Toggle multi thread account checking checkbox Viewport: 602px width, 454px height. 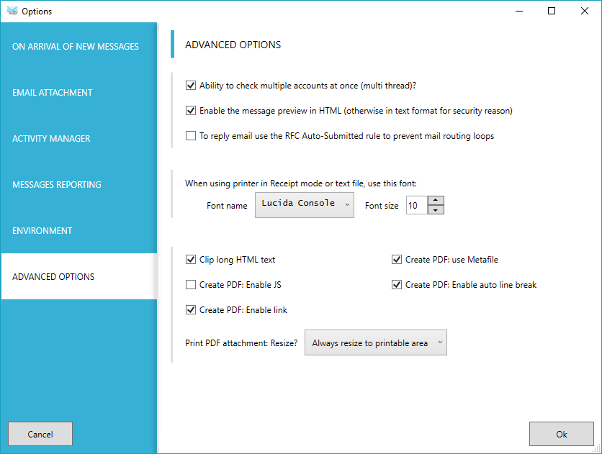coord(191,85)
